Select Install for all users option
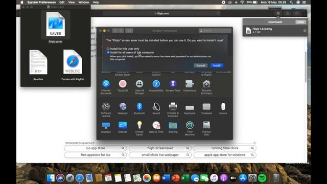Image resolution: width=327 pixels, height=184 pixels. (x=108, y=52)
